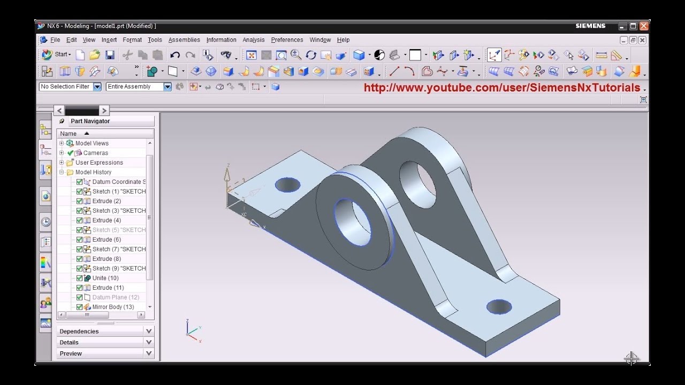The image size is (685, 385).
Task: Fit the view to window
Action: (x=252, y=55)
